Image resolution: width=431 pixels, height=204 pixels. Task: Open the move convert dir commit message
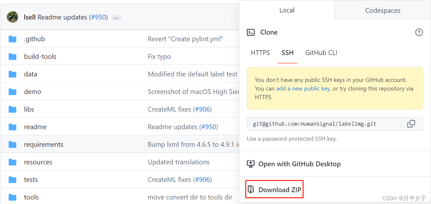coord(190,197)
